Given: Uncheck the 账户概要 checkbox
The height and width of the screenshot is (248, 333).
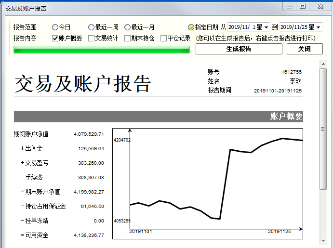Looking at the screenshot, I should pyautogui.click(x=55, y=38).
